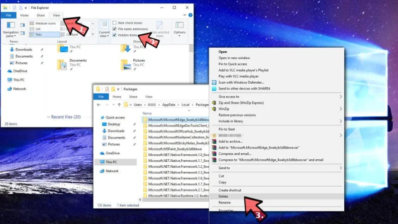Screen dimensions: 398x224
Task: Click Zip and Share (WinZip Express)
Action: tap(241, 103)
